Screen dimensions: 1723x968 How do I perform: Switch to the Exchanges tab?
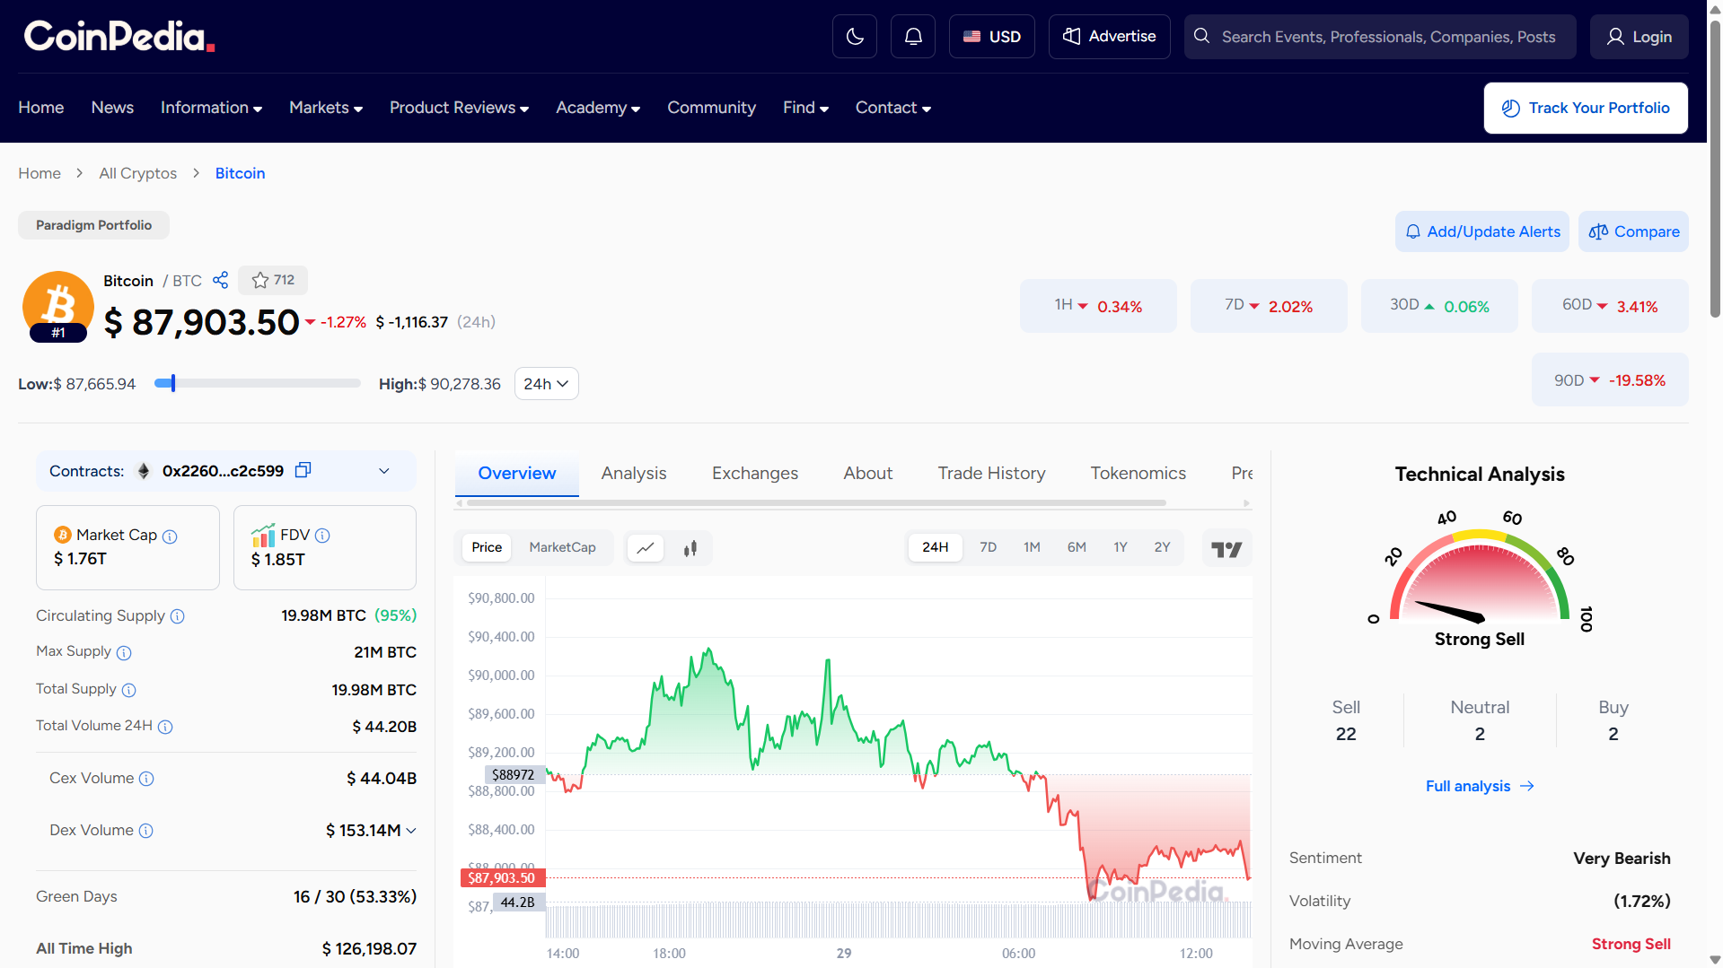tap(755, 473)
